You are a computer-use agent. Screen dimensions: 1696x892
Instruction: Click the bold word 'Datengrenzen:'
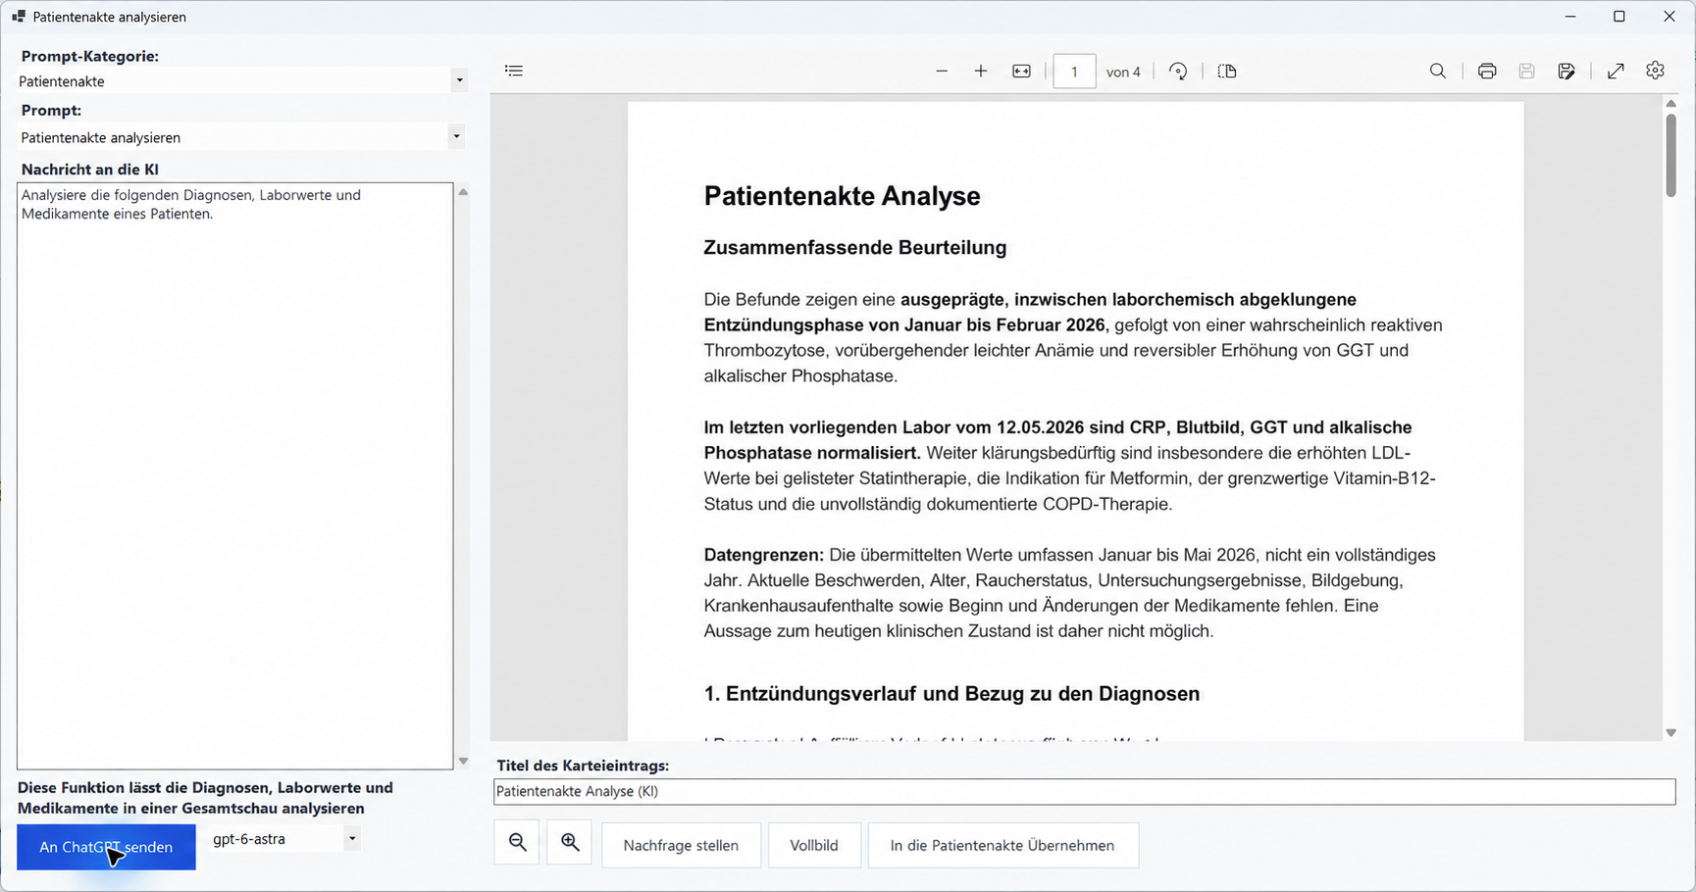(763, 555)
